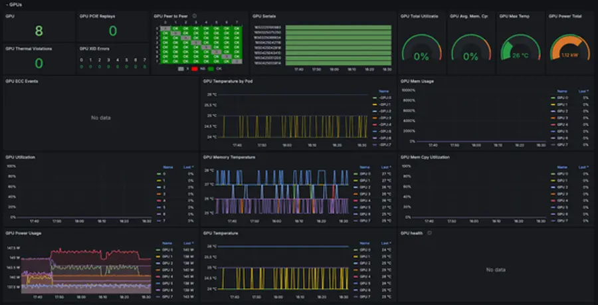
Task: Sort GPU Power Usage legend by Last column
Action: pyautogui.click(x=188, y=243)
